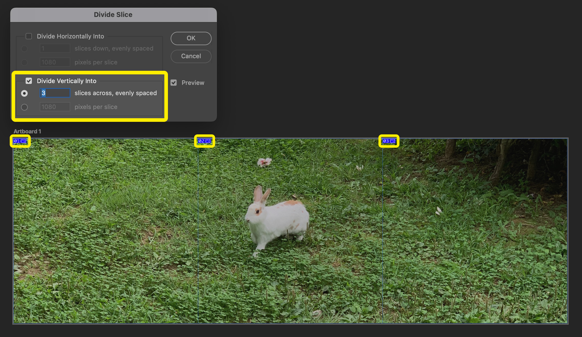
Task: Toggle the Preview checkbox
Action: (x=174, y=83)
